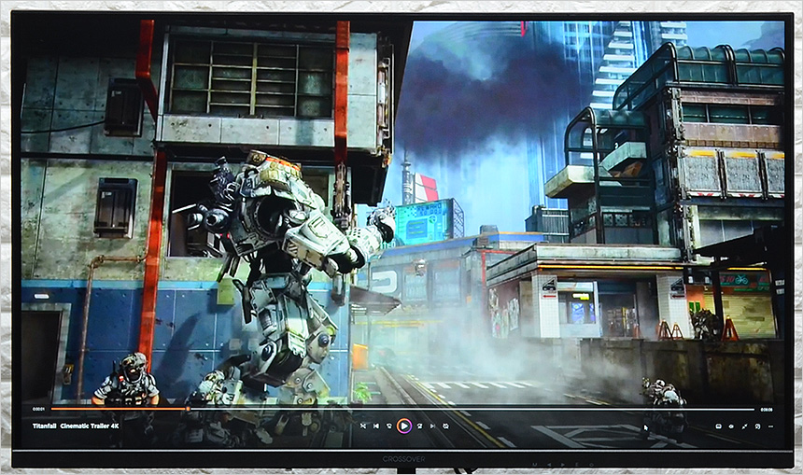803x475 pixels.
Task: Skip forward a few seconds
Action: point(419,426)
